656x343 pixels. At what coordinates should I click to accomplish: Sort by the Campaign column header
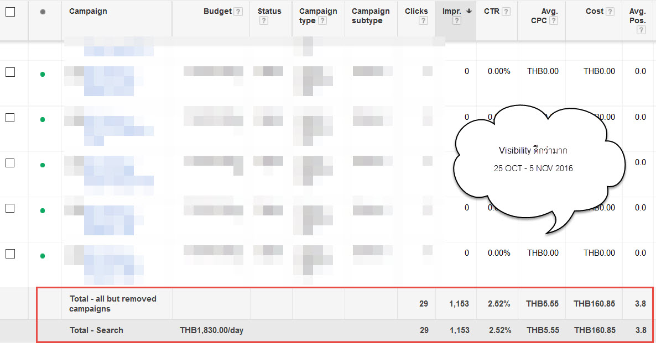click(88, 10)
